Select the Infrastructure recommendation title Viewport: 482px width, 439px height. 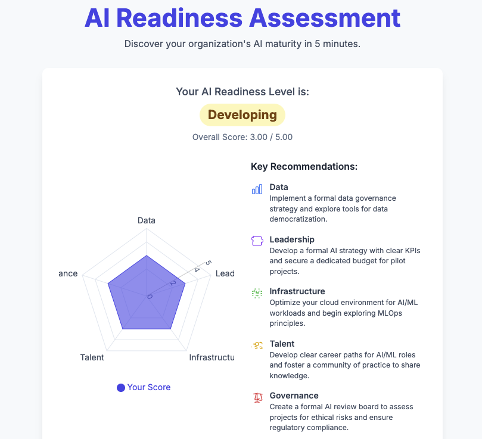click(x=297, y=291)
